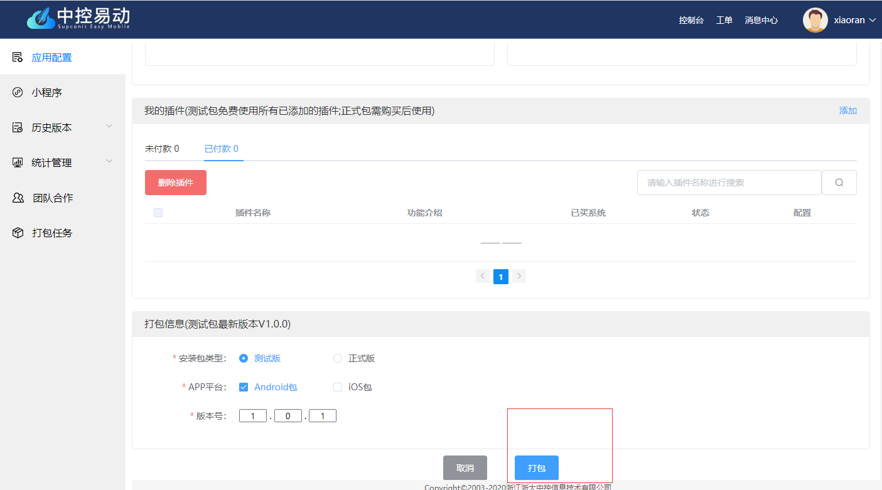The height and width of the screenshot is (490, 882).
Task: Click the major version number field
Action: point(253,415)
